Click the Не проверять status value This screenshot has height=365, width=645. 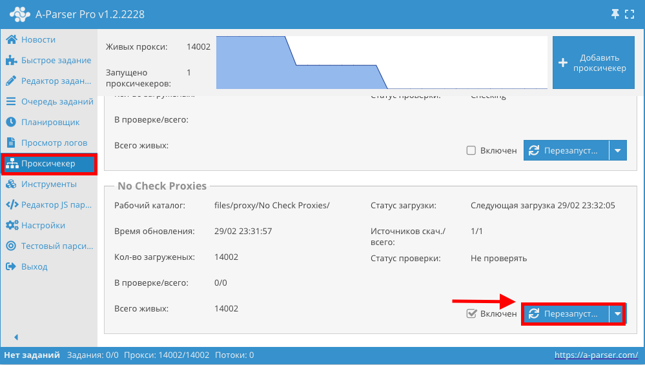point(498,258)
